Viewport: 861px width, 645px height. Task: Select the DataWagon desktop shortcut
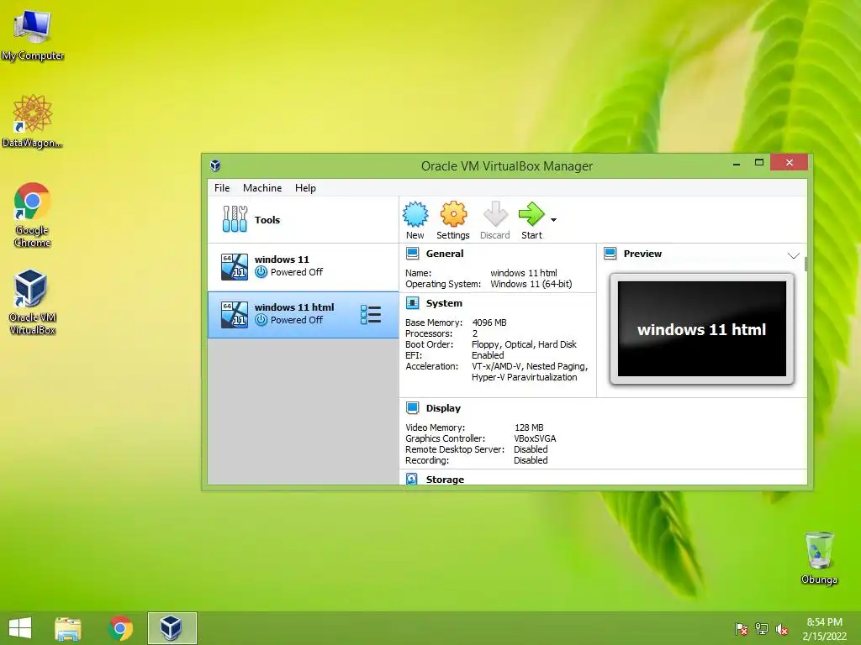coord(33,122)
